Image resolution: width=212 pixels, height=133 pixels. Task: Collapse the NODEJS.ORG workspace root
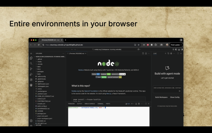click(50, 57)
